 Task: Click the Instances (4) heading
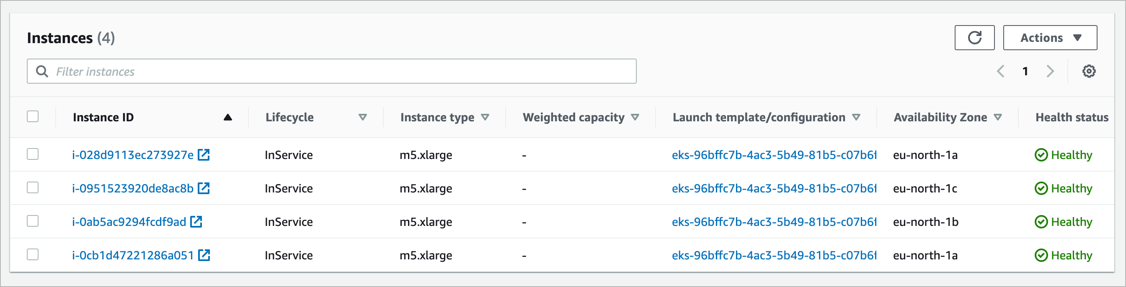pos(71,38)
